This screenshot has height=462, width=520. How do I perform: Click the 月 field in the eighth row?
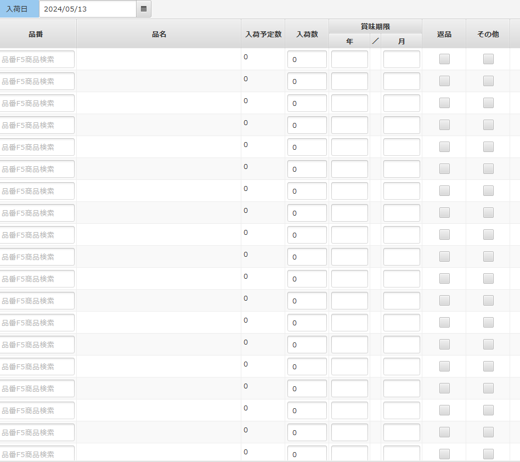[402, 213]
